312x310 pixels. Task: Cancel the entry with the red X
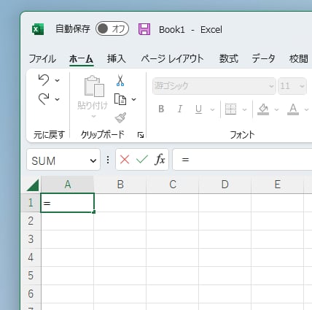(125, 160)
